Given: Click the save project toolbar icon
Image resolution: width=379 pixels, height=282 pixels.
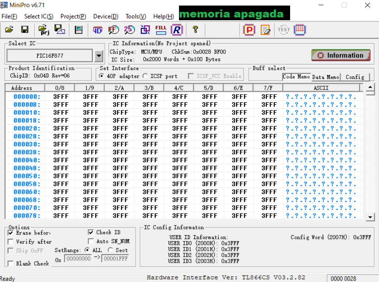Looking at the screenshot, I should [x=60, y=30].
